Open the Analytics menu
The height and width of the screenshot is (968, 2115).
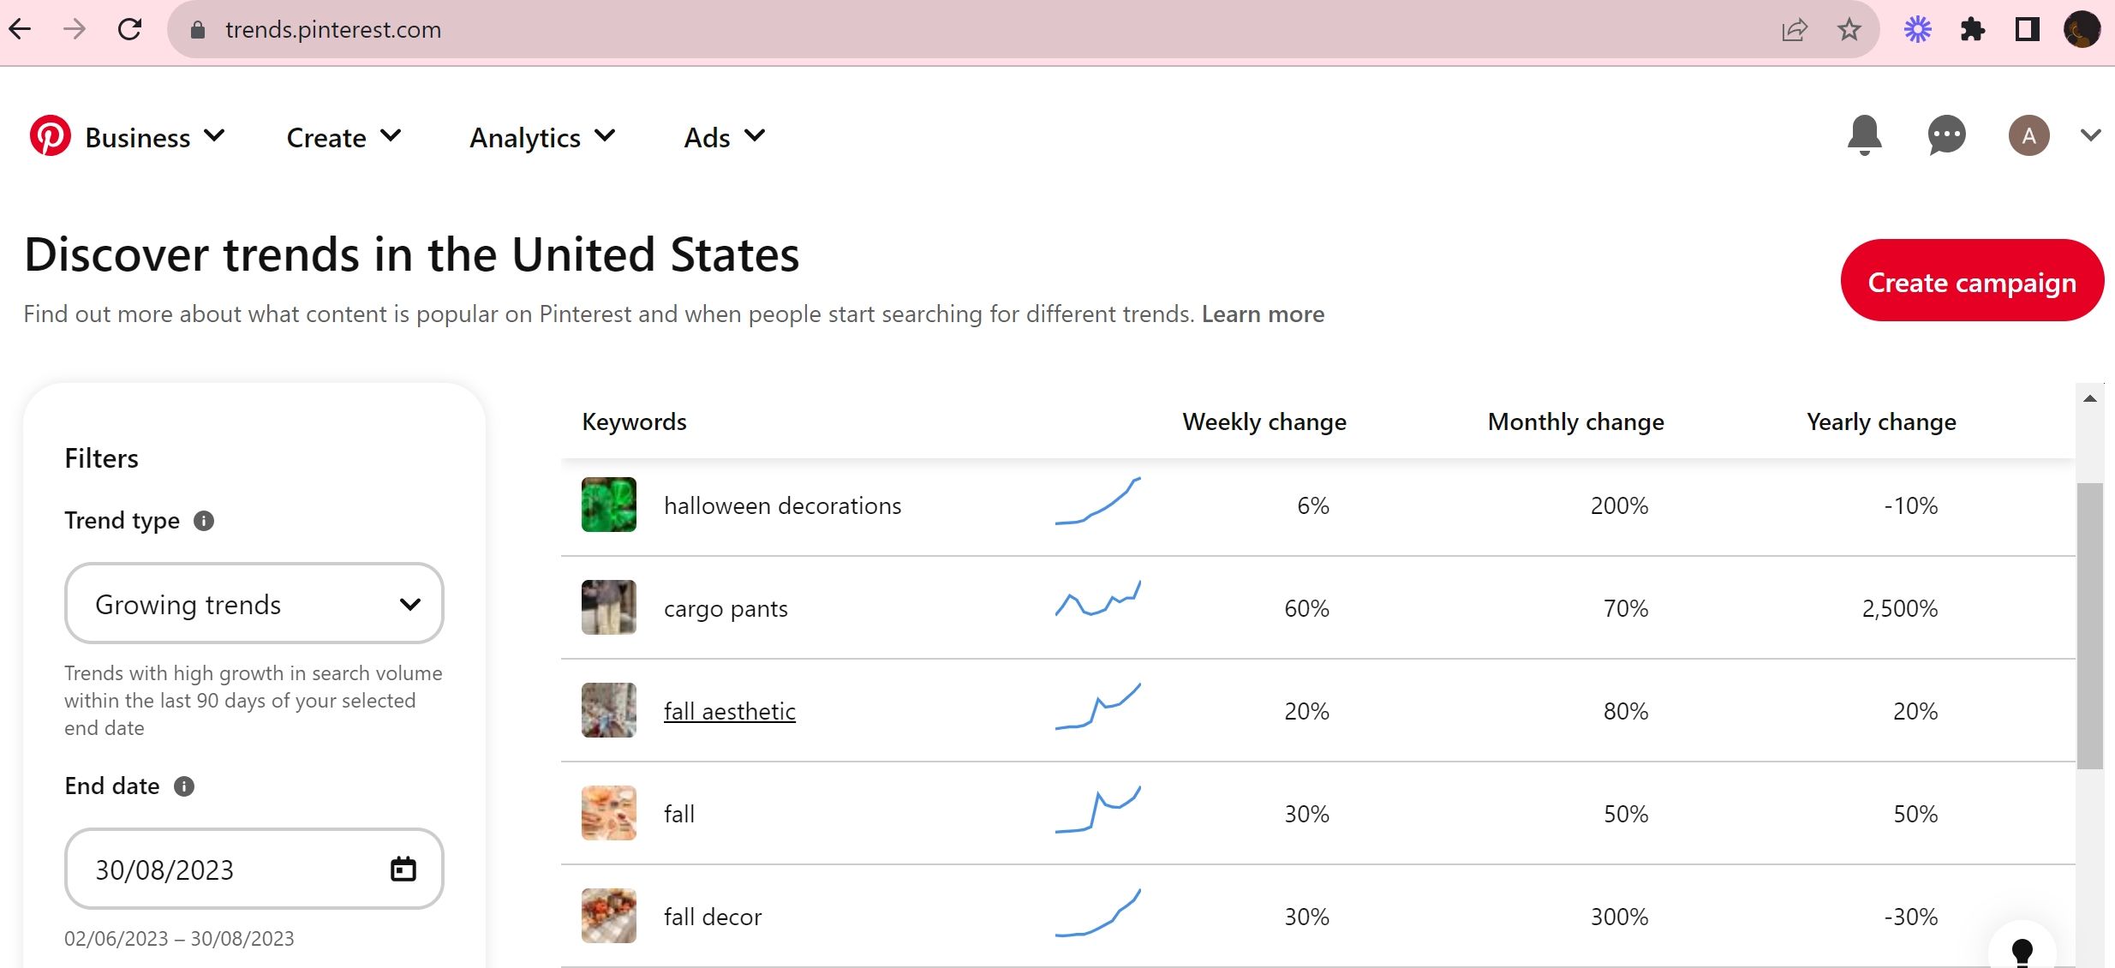(x=541, y=137)
